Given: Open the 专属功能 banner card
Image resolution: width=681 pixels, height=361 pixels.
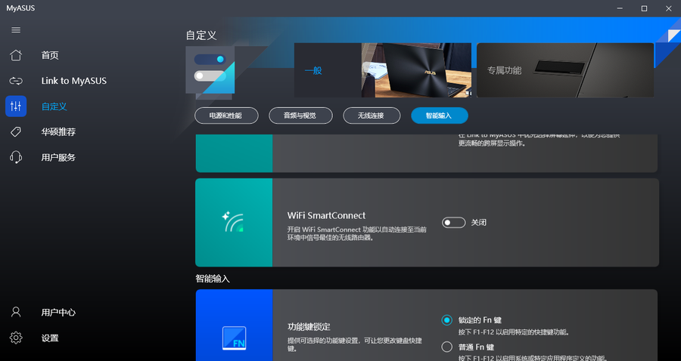Looking at the screenshot, I should point(564,70).
